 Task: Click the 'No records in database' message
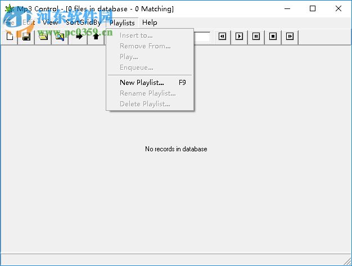176,149
